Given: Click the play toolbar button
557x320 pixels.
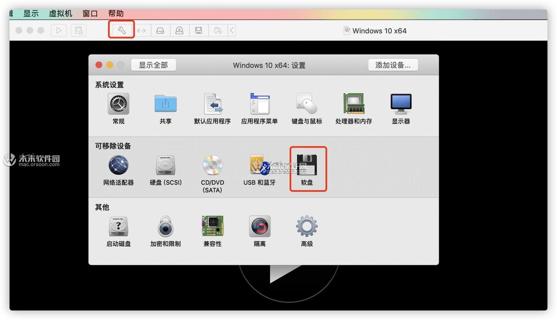Looking at the screenshot, I should pos(59,30).
